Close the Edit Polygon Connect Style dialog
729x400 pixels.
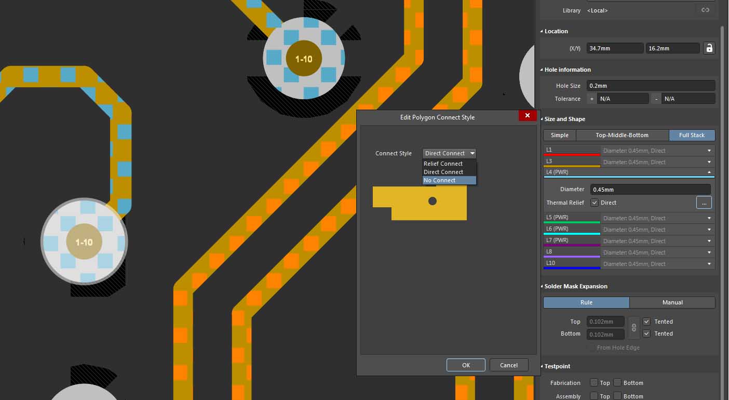(x=527, y=116)
